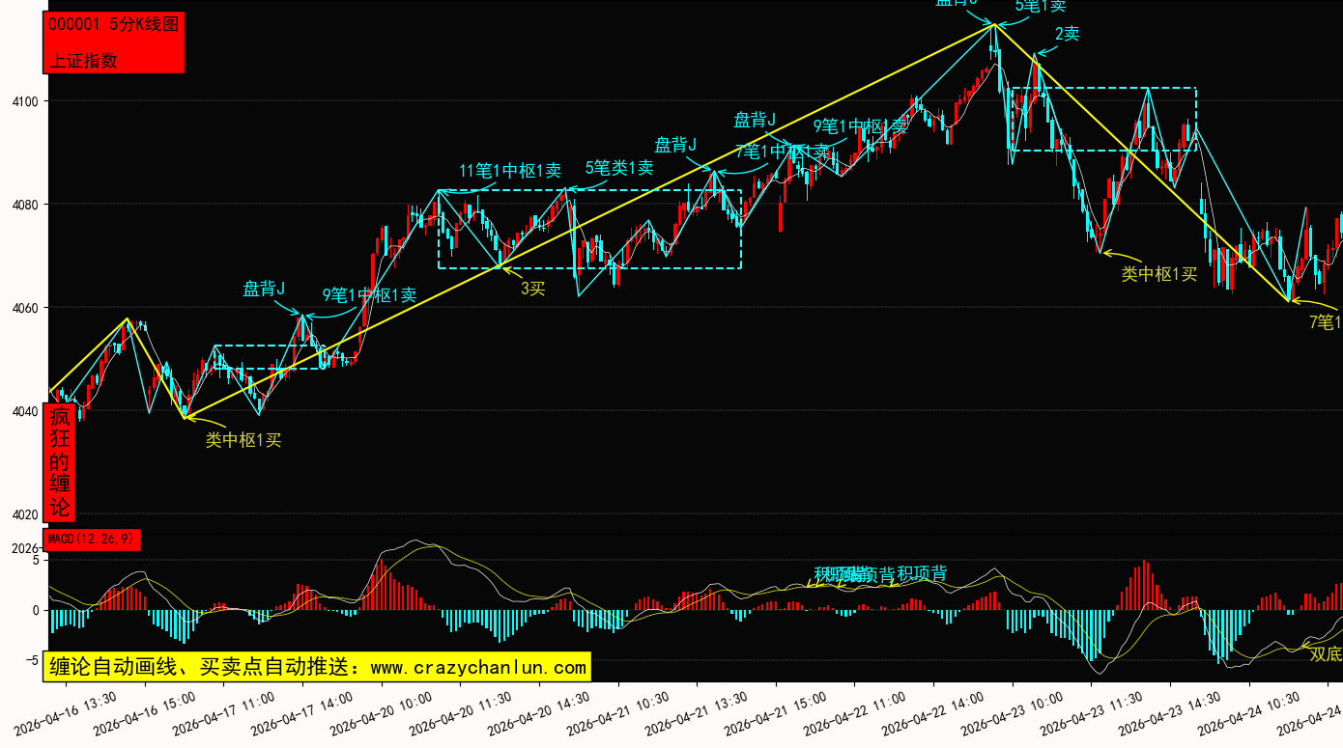Select the 2卖 sell point annotation

coord(1067,34)
